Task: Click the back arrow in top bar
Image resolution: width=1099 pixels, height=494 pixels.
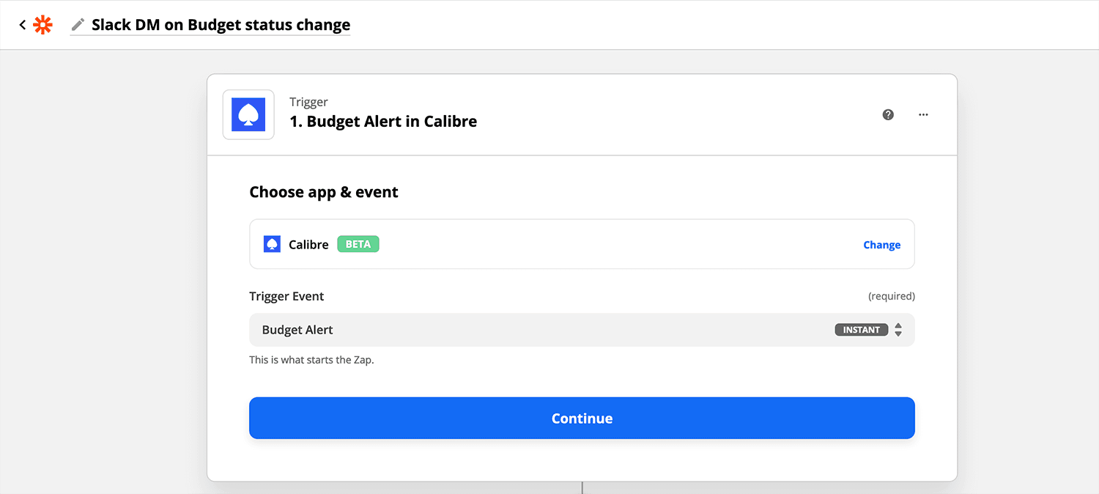Action: [x=23, y=25]
